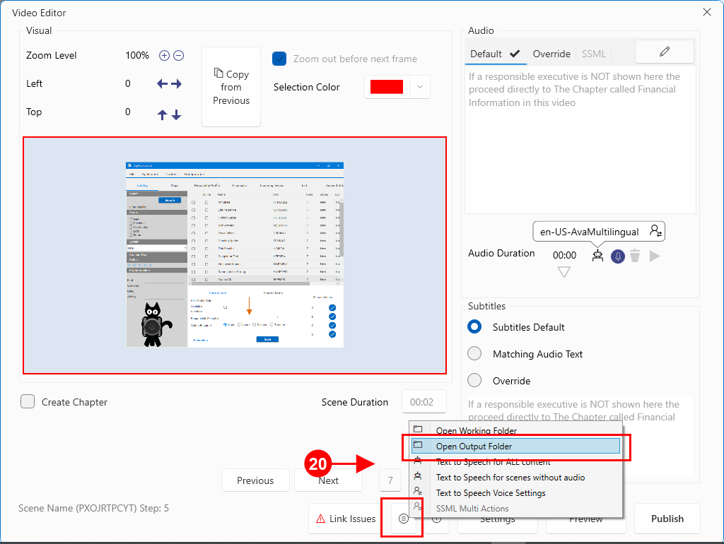The width and height of the screenshot is (724, 544).
Task: Click the red Selection Color swatch
Action: pos(386,87)
